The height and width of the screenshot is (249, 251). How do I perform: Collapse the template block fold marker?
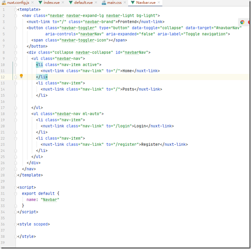[16, 10]
